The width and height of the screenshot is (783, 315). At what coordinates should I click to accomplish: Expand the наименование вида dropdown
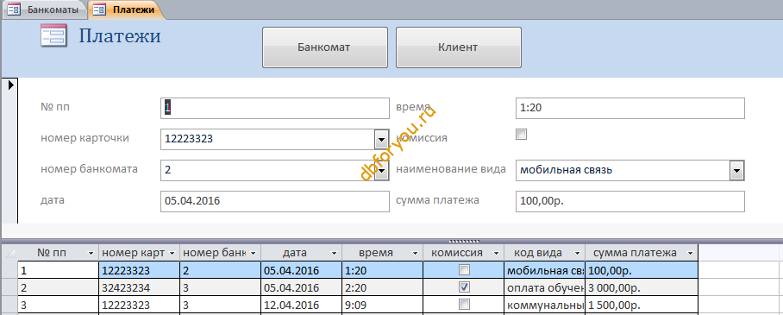[737, 171]
